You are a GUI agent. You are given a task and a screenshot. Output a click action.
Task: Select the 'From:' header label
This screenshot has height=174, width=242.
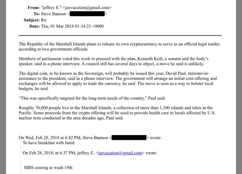click(x=34, y=8)
